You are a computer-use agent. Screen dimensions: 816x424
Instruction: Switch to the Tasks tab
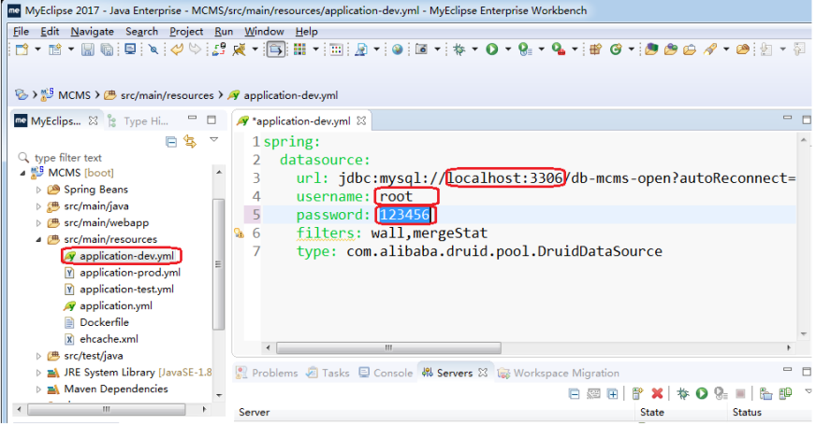click(328, 373)
